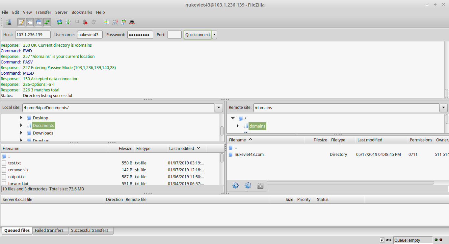Click the green activity LED indicator
Image resolution: width=449 pixels, height=244 pixels.
tap(436, 240)
